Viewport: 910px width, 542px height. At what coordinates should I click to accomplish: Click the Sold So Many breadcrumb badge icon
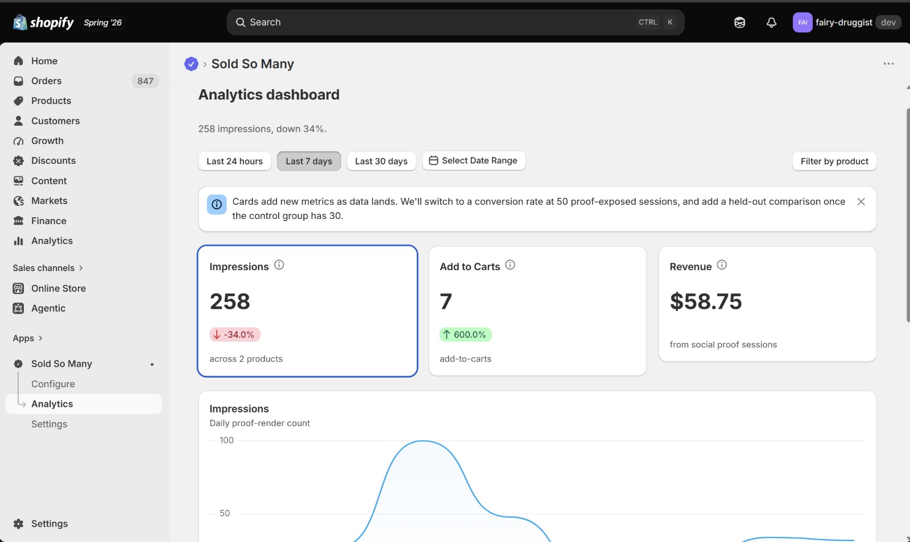[191, 64]
